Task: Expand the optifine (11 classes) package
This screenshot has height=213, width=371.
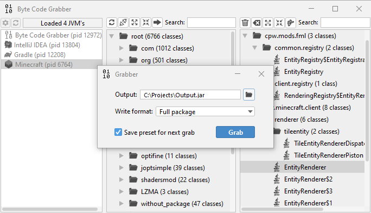Action: [x=121, y=155]
